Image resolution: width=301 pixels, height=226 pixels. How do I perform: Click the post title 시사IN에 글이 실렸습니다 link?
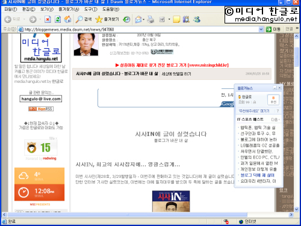pyautogui.click(x=117, y=74)
